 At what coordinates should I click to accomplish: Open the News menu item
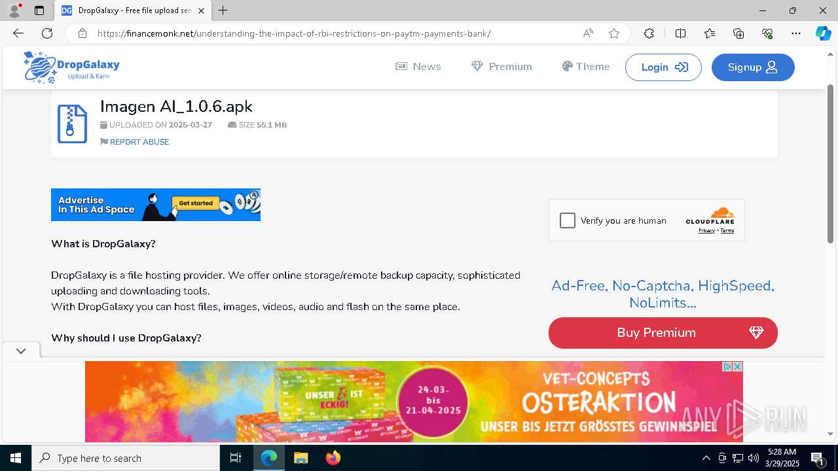tap(418, 67)
